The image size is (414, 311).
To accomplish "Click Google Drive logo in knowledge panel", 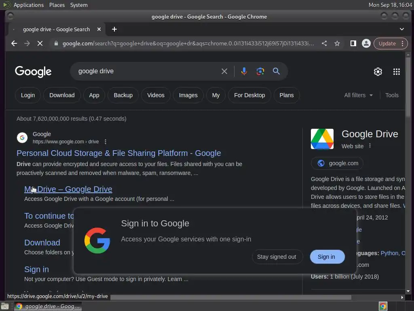I will pyautogui.click(x=322, y=139).
